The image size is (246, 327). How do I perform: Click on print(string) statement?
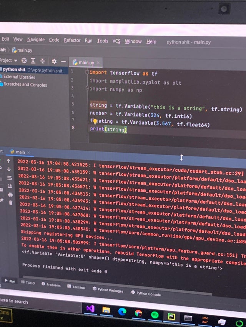coord(108,129)
